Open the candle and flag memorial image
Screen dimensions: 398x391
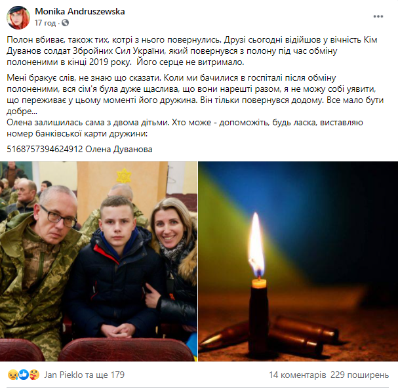tap(298, 261)
